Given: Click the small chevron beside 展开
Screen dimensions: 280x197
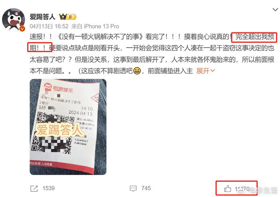Looking at the screenshot, I should 212,71.
